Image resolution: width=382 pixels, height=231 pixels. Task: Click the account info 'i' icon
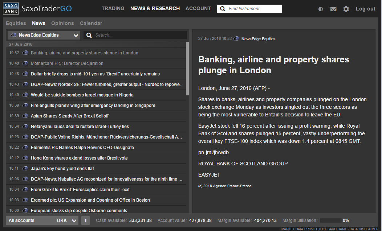[86, 220]
